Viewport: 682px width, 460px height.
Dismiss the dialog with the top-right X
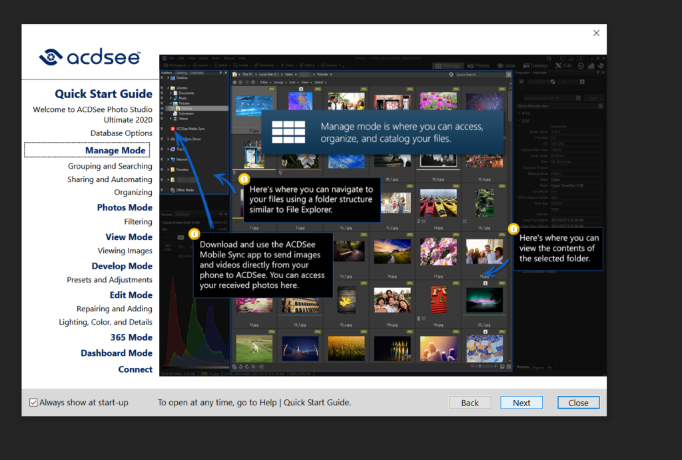coord(596,33)
